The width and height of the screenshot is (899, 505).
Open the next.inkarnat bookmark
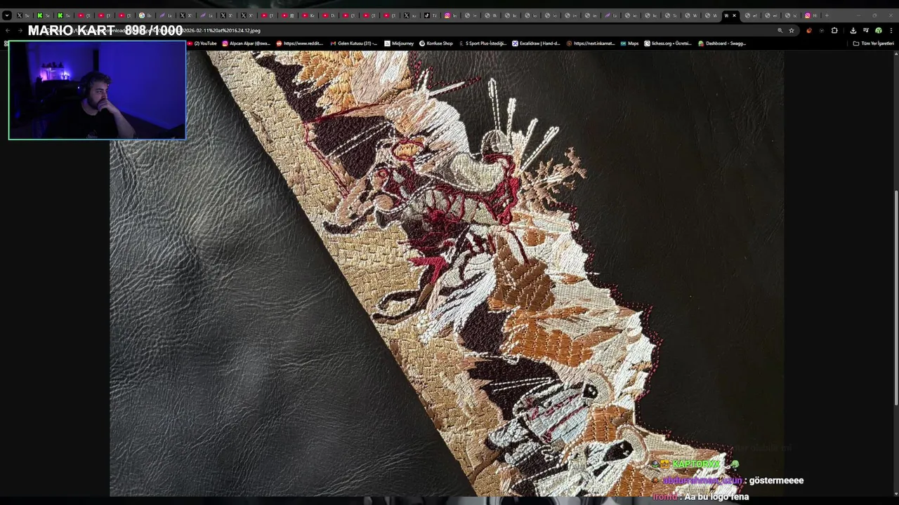coord(591,43)
